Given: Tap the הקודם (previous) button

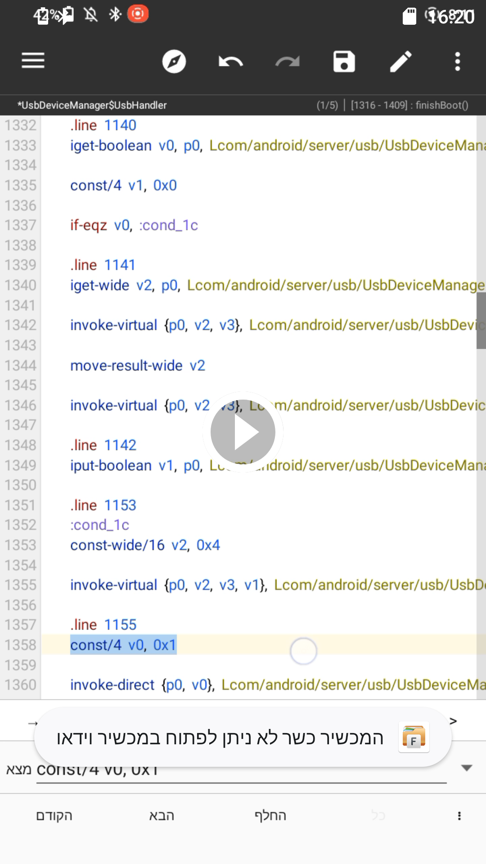Looking at the screenshot, I should [x=54, y=815].
